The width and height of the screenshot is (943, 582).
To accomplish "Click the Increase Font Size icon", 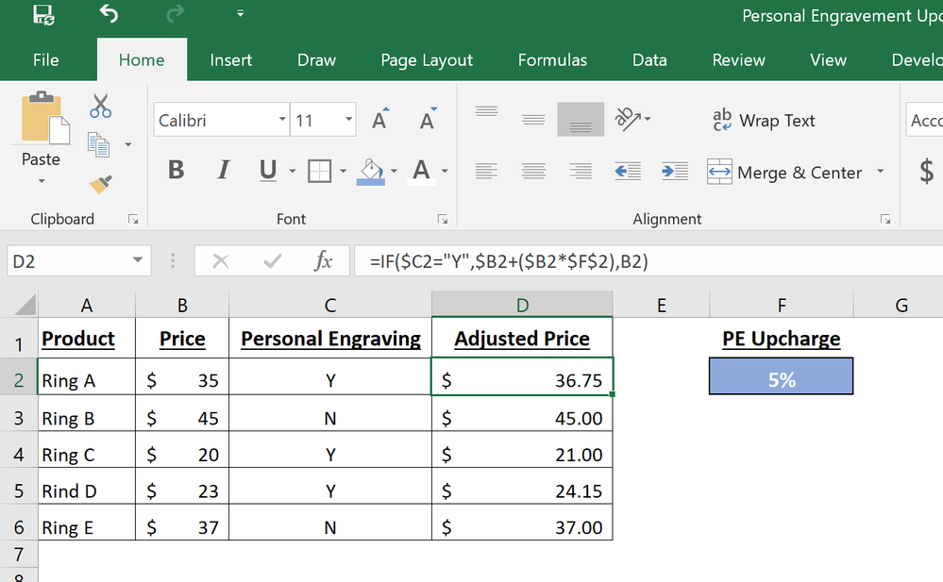I will click(x=379, y=121).
